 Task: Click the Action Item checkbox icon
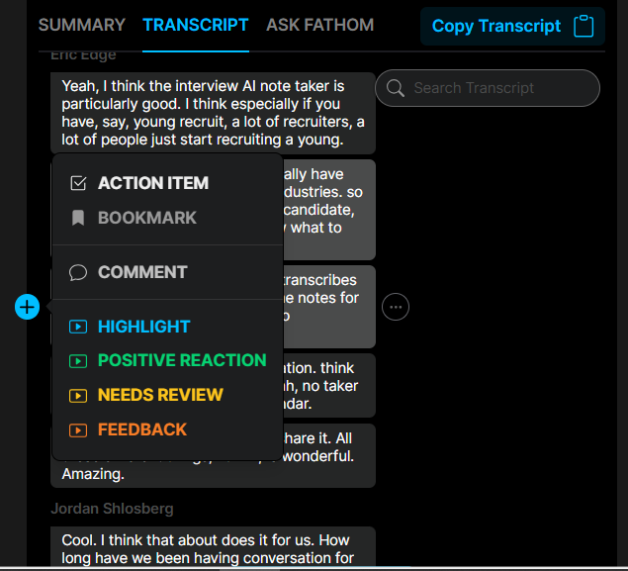pos(78,183)
